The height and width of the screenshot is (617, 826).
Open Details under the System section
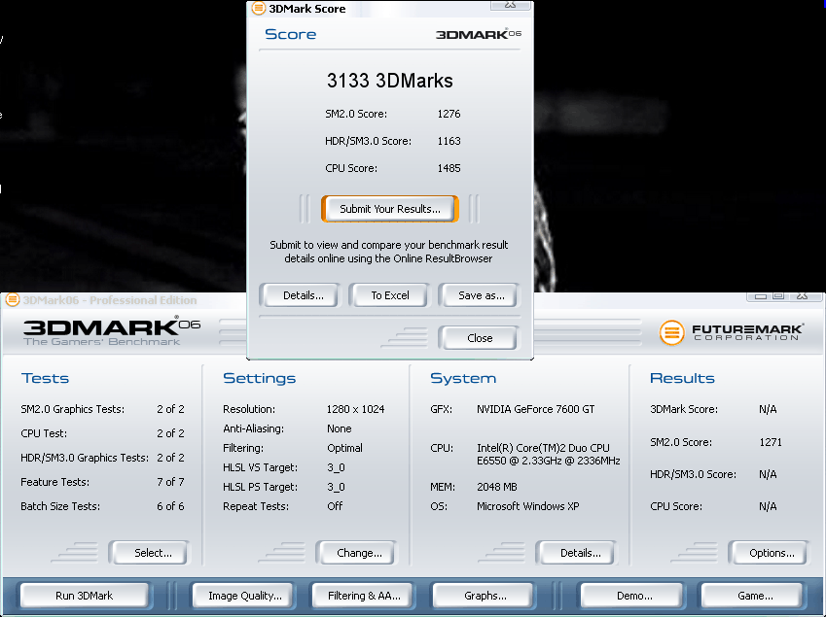point(580,553)
